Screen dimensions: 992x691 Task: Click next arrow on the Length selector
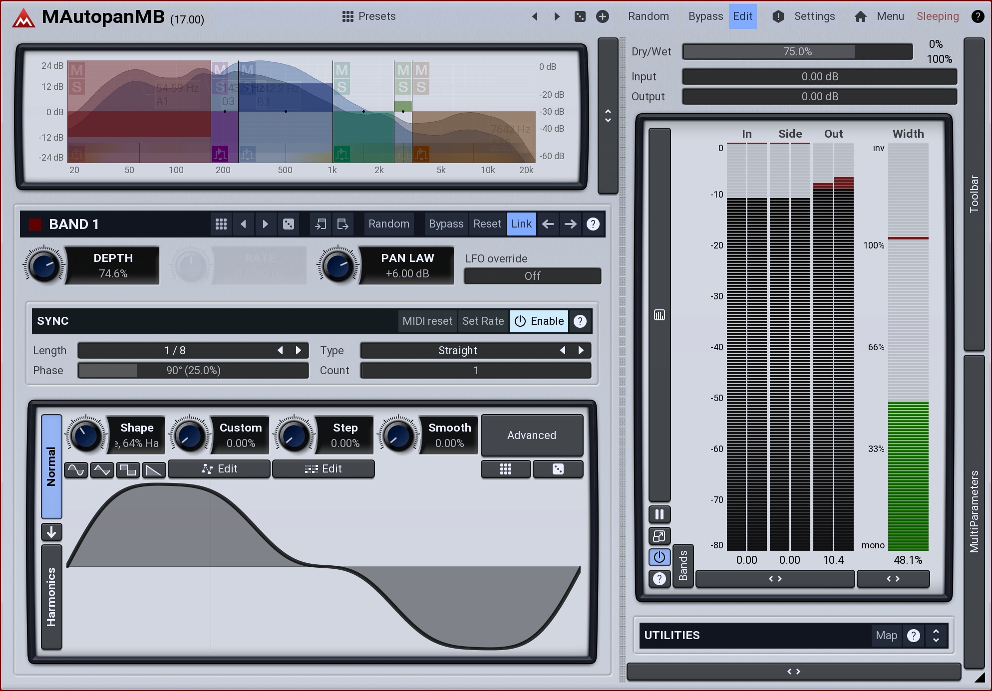pos(299,350)
